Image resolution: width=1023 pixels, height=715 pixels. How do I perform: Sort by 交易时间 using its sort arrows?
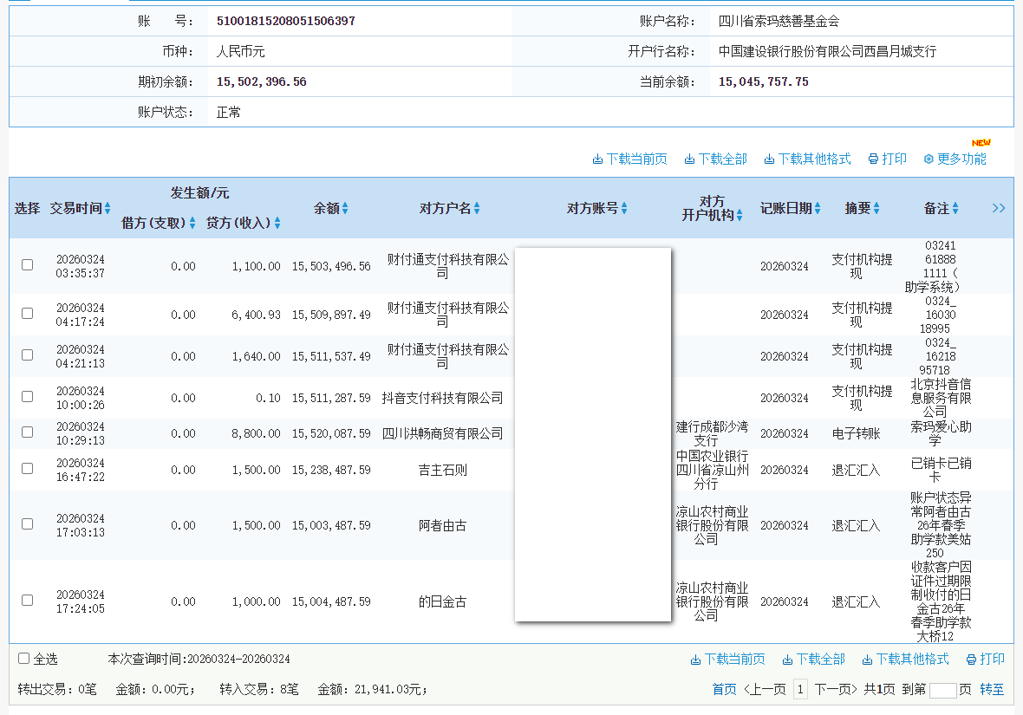pyautogui.click(x=109, y=208)
